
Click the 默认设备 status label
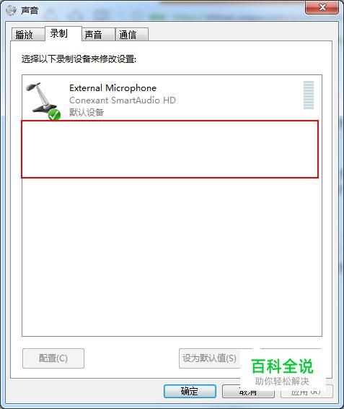pos(87,113)
